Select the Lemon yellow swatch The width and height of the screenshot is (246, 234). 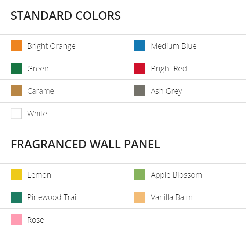(x=16, y=175)
